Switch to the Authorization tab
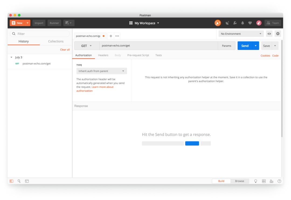 pyautogui.click(x=84, y=55)
